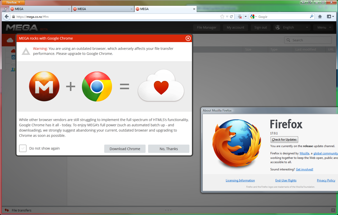Click the Google Chrome logo
Image resolution: width=338 pixels, height=215 pixels.
(x=97, y=86)
